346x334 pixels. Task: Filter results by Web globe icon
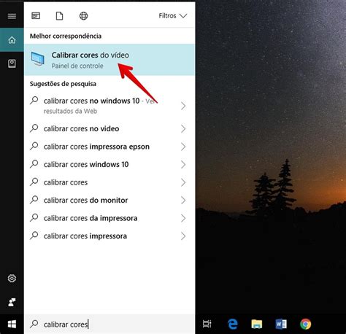[x=83, y=16]
